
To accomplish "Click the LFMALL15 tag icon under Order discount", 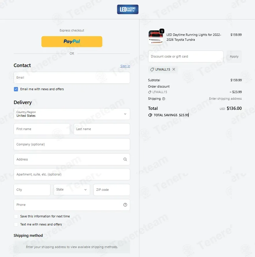I will pyautogui.click(x=150, y=92).
